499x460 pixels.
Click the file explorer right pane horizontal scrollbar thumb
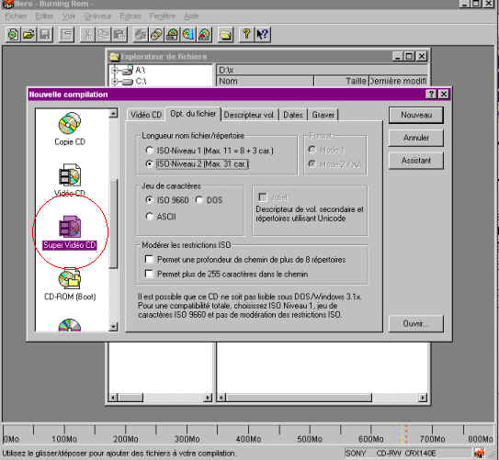pyautogui.click(x=299, y=398)
